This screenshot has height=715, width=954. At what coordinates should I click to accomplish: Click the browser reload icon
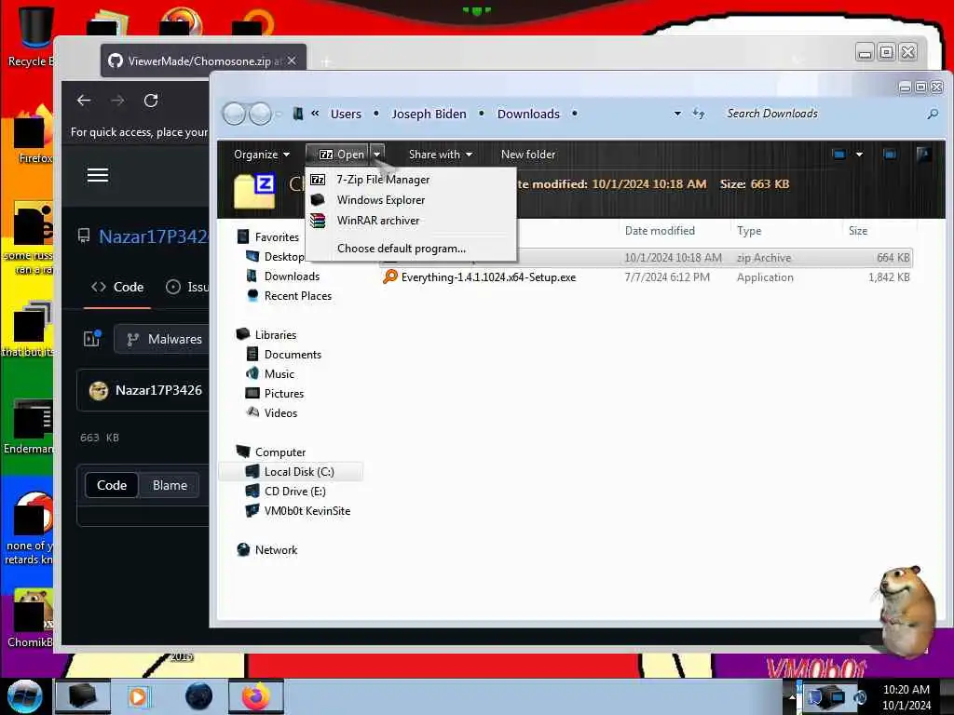(151, 101)
